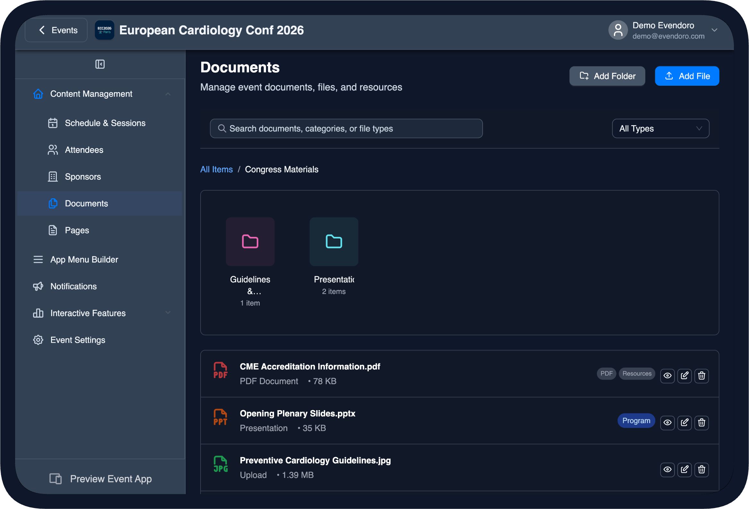
Task: Collapse the sidebar with the panel icon
Action: pyautogui.click(x=100, y=64)
